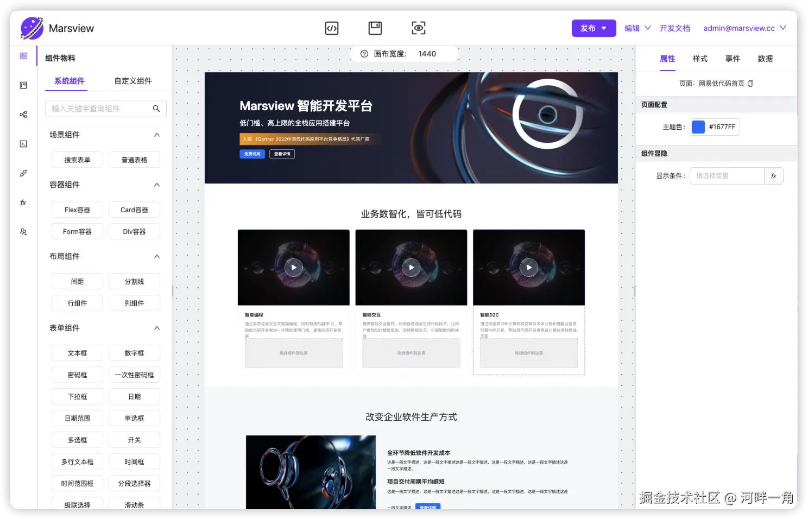Screen dimensions: 808x519
Task: Collapse the 布局组件 section
Action: [157, 256]
